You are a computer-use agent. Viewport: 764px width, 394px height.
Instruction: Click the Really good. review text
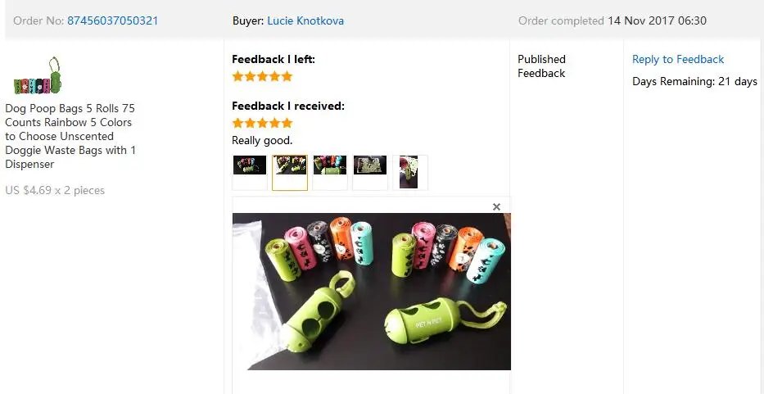click(262, 140)
